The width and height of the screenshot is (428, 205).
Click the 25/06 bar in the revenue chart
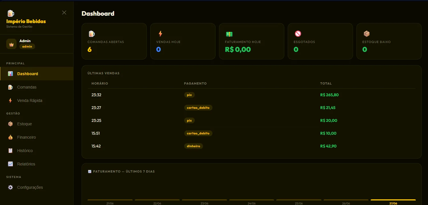click(299, 200)
